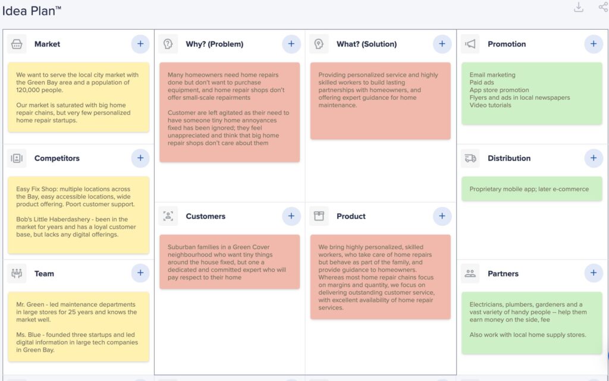Select the Customers people icon
Screen dimensions: 609x381
click(x=168, y=216)
